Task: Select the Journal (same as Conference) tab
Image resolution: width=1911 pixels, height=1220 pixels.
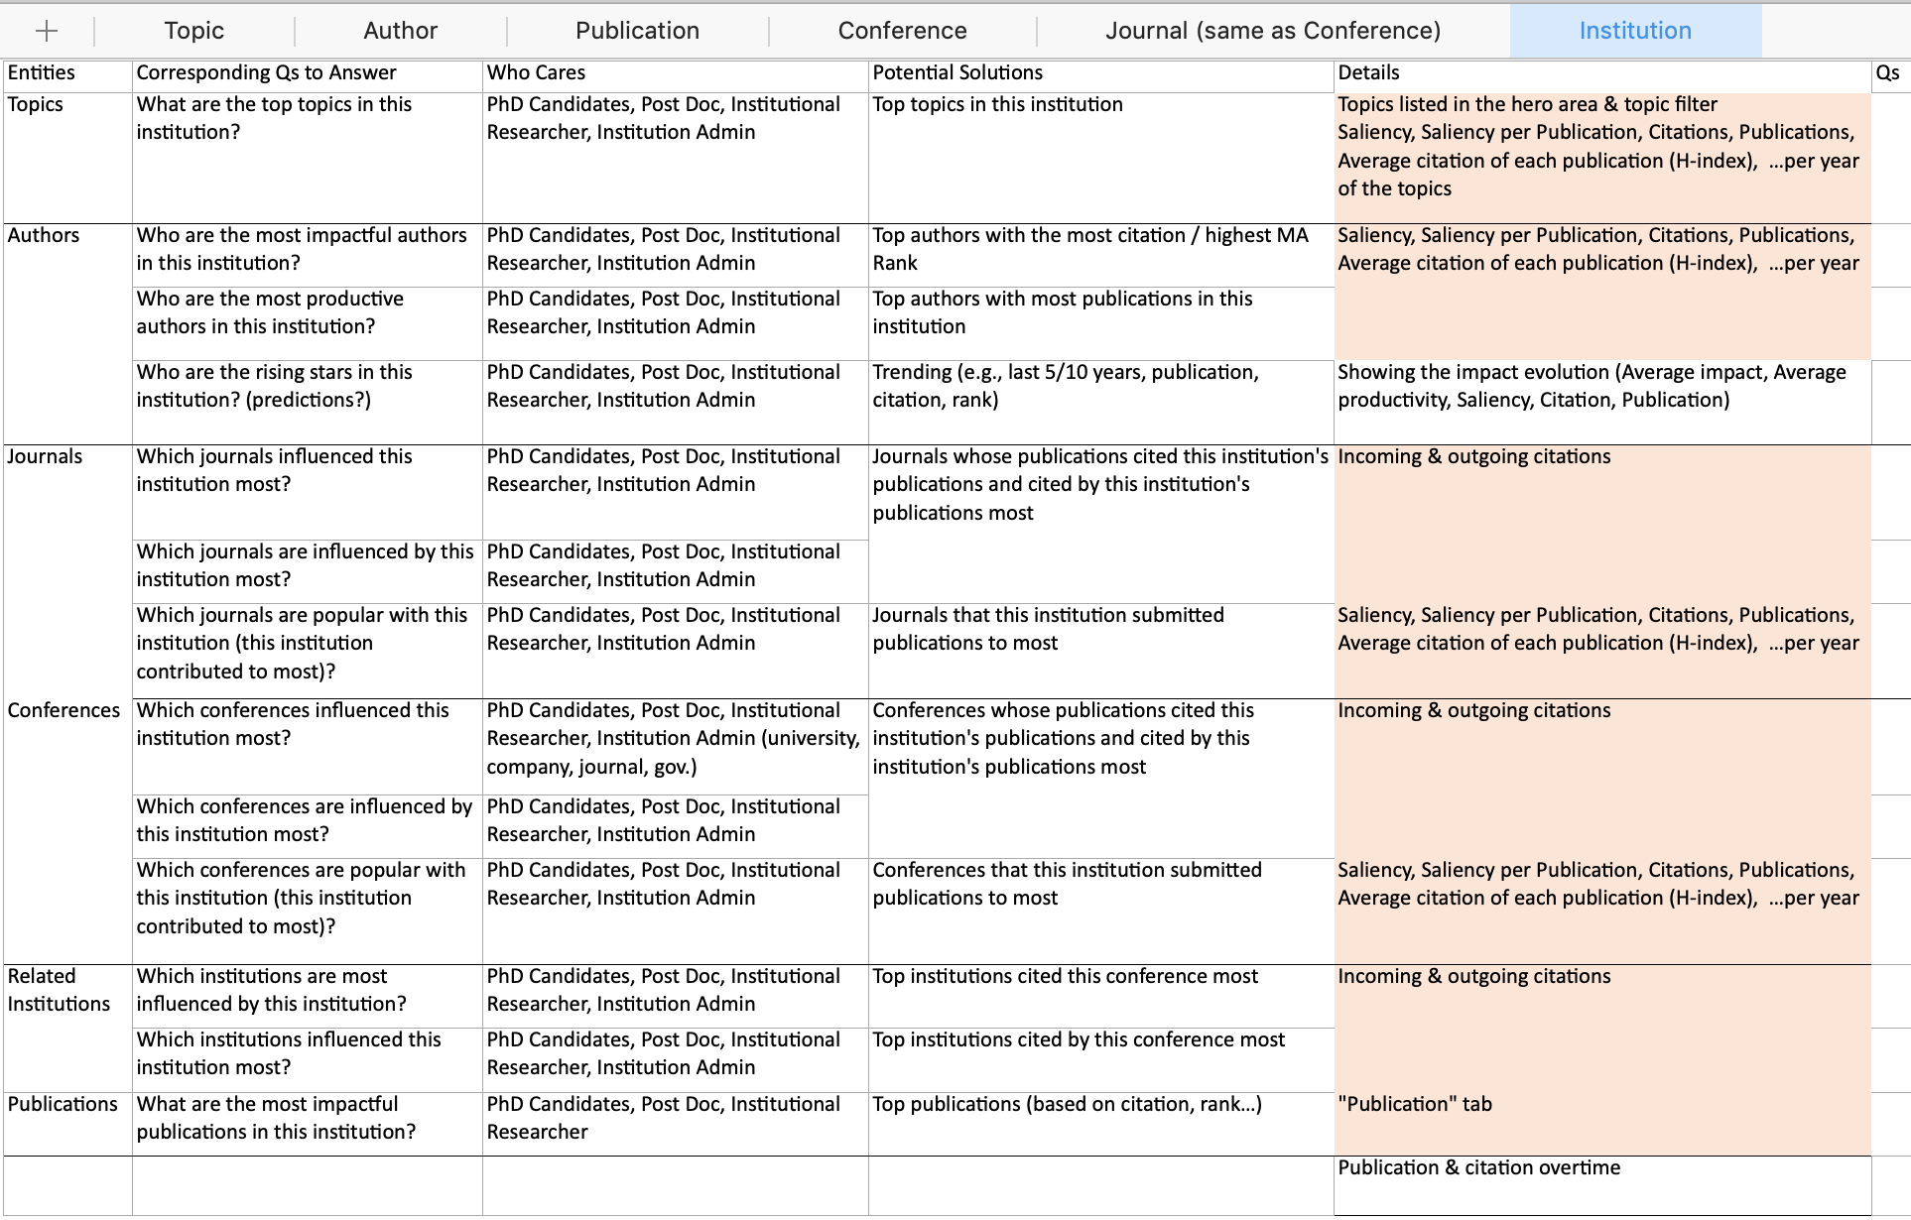Action: tap(1273, 31)
